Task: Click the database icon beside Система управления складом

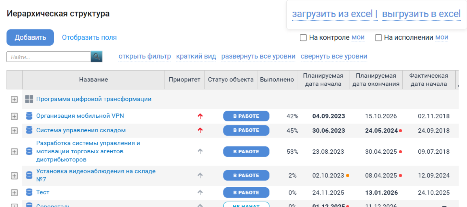Action: [x=29, y=130]
